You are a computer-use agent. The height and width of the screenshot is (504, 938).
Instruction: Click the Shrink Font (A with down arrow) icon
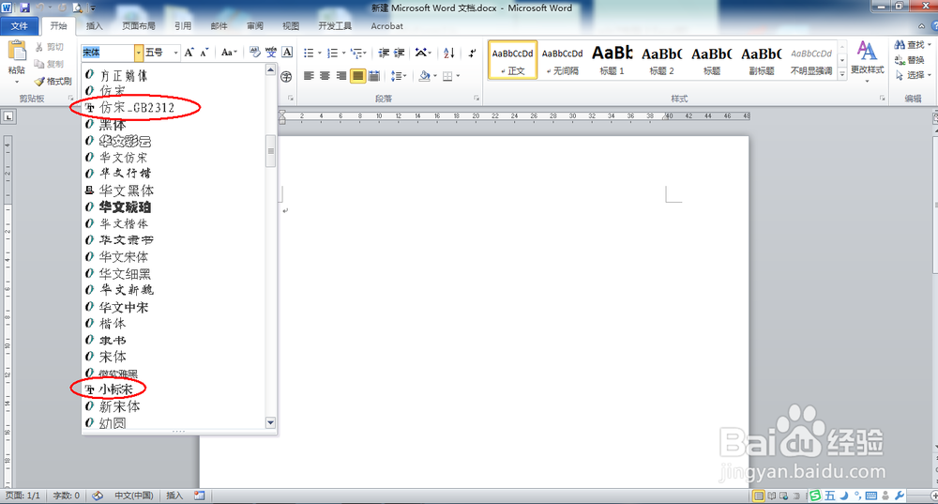[x=204, y=53]
